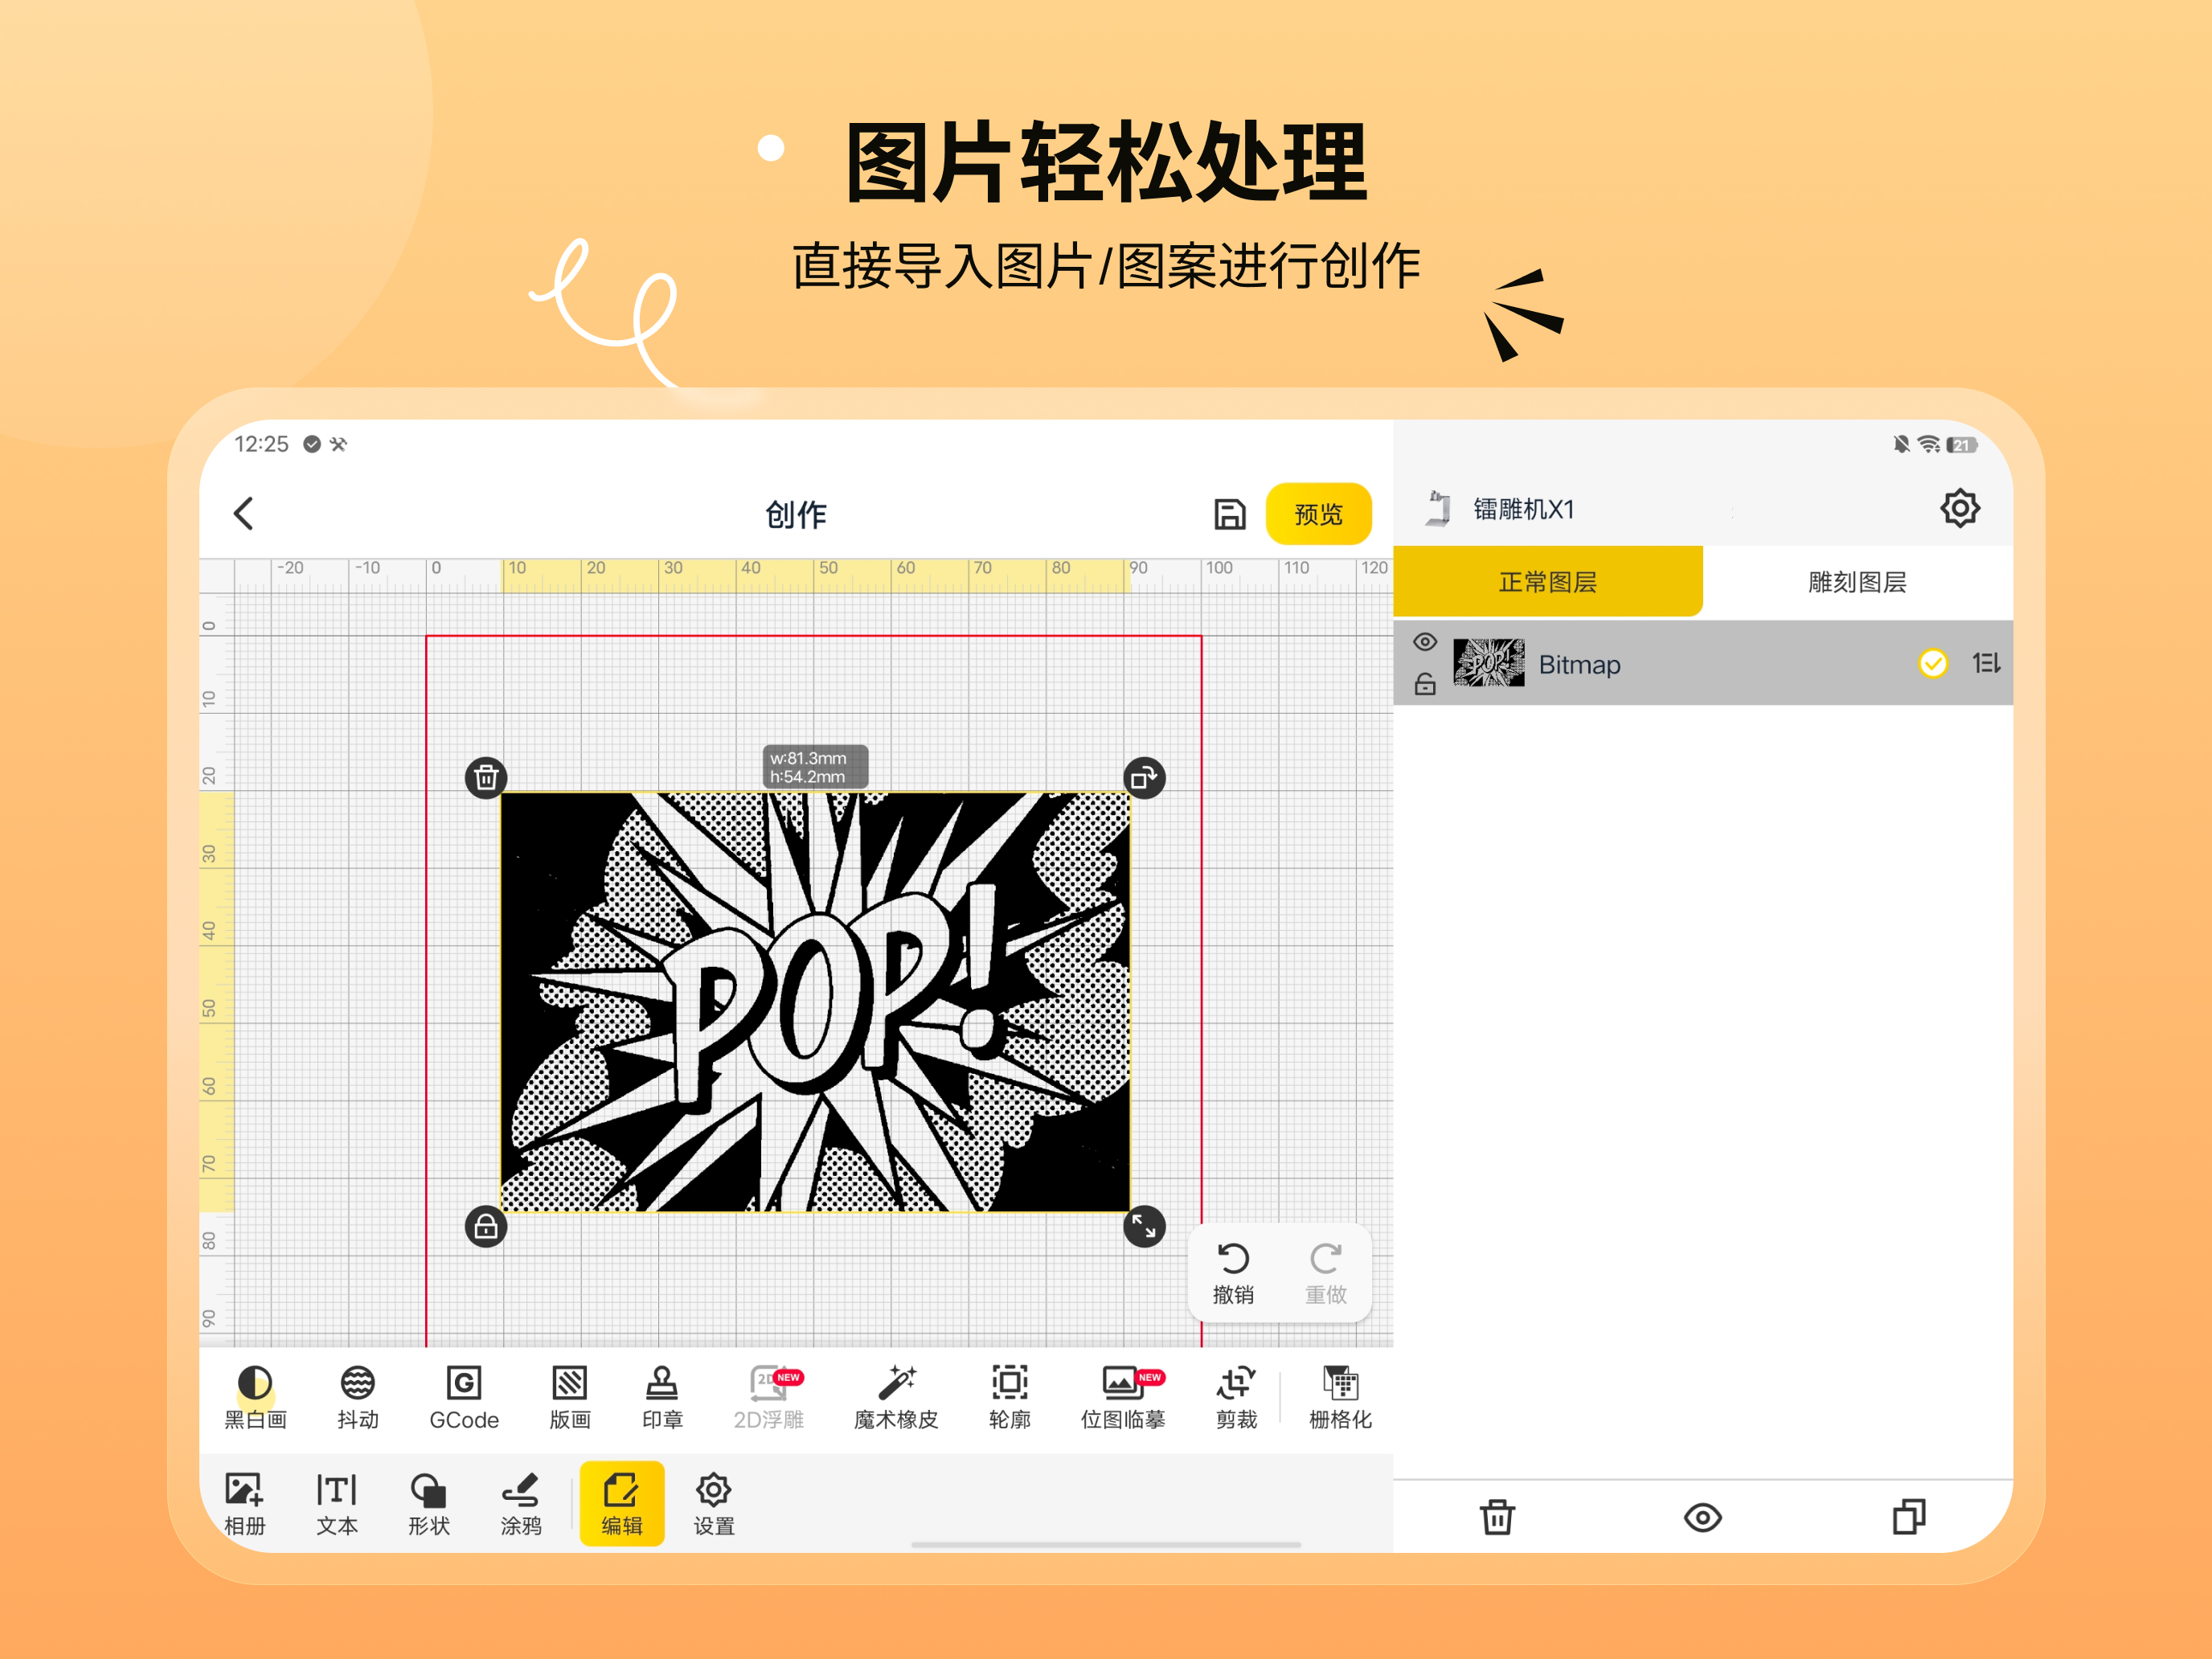Select the 剪裁 crop tool
This screenshot has height=1659, width=2212.
1236,1397
